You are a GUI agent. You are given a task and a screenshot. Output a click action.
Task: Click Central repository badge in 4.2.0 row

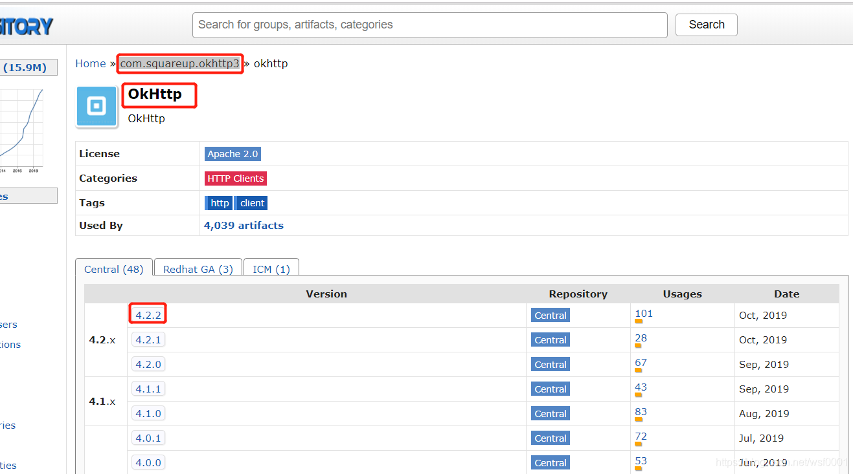coord(551,365)
